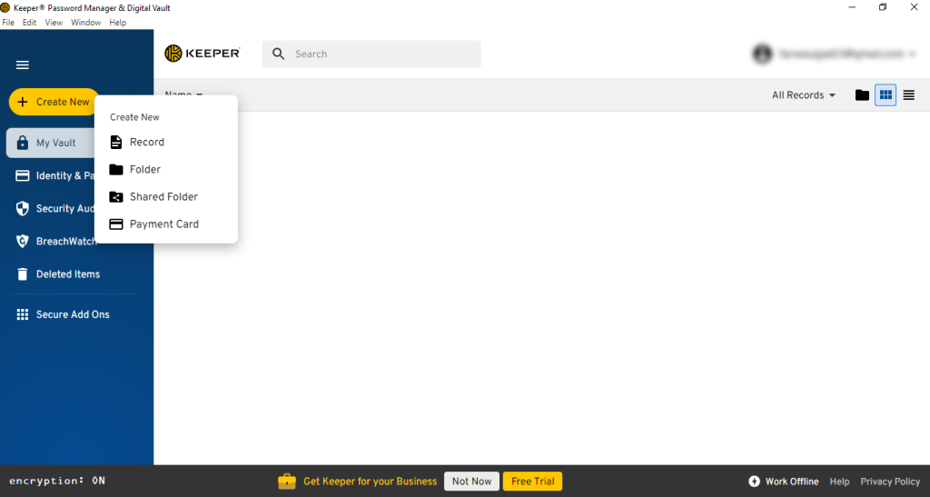Open Identity & Payments section
Viewport: 930px width, 497px height.
(56, 175)
